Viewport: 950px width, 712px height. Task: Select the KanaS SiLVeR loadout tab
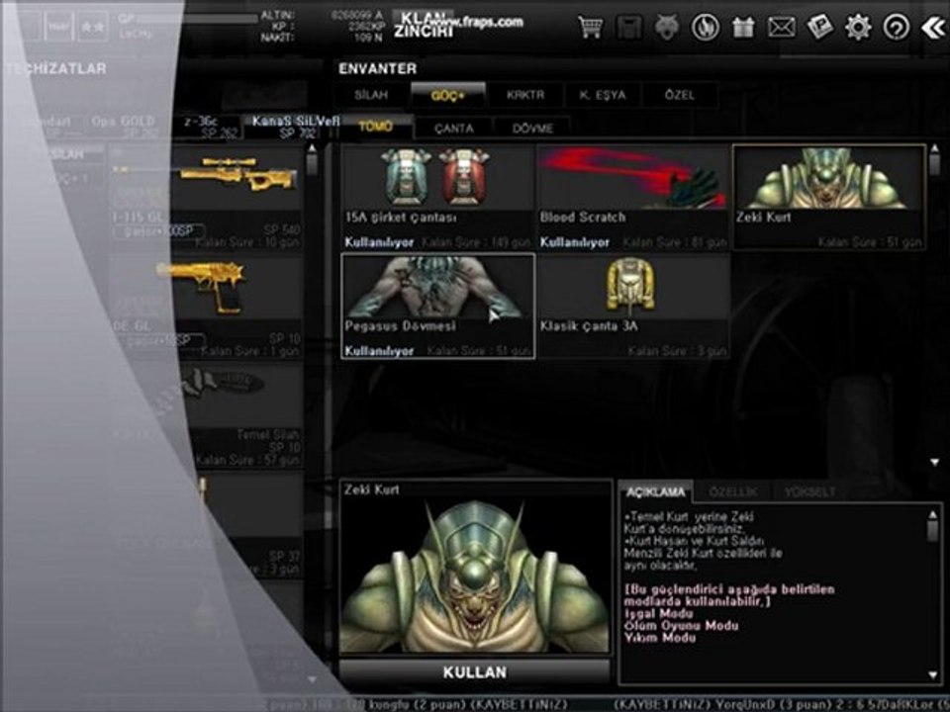tap(295, 127)
